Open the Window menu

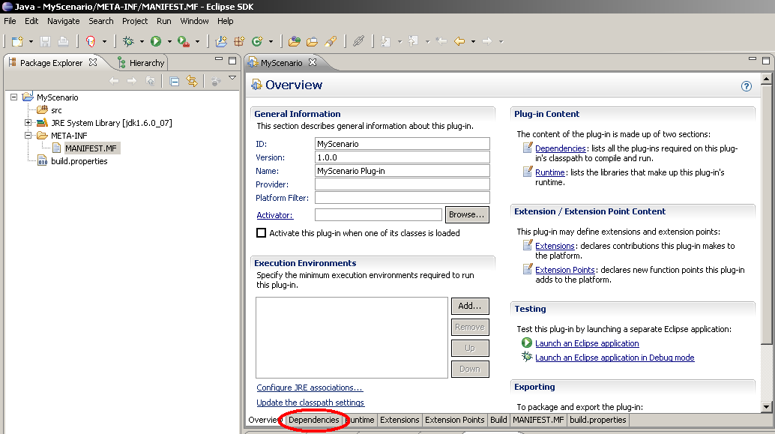(194, 21)
